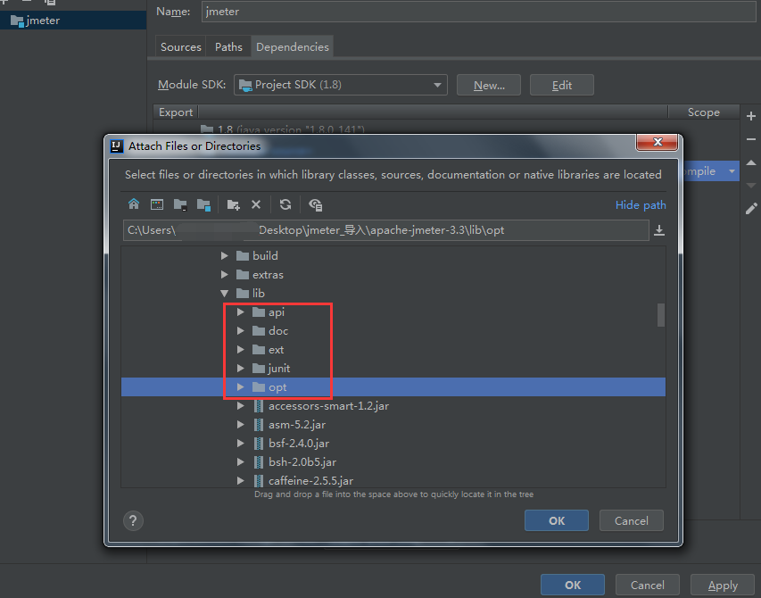
Task: Edit dependency with pencil icon
Action: tap(751, 209)
